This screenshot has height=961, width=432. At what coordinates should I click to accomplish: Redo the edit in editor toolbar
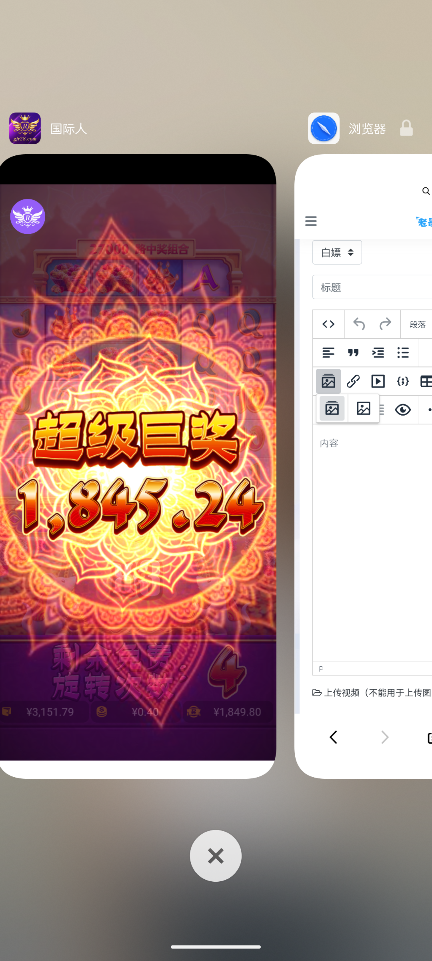tap(385, 324)
